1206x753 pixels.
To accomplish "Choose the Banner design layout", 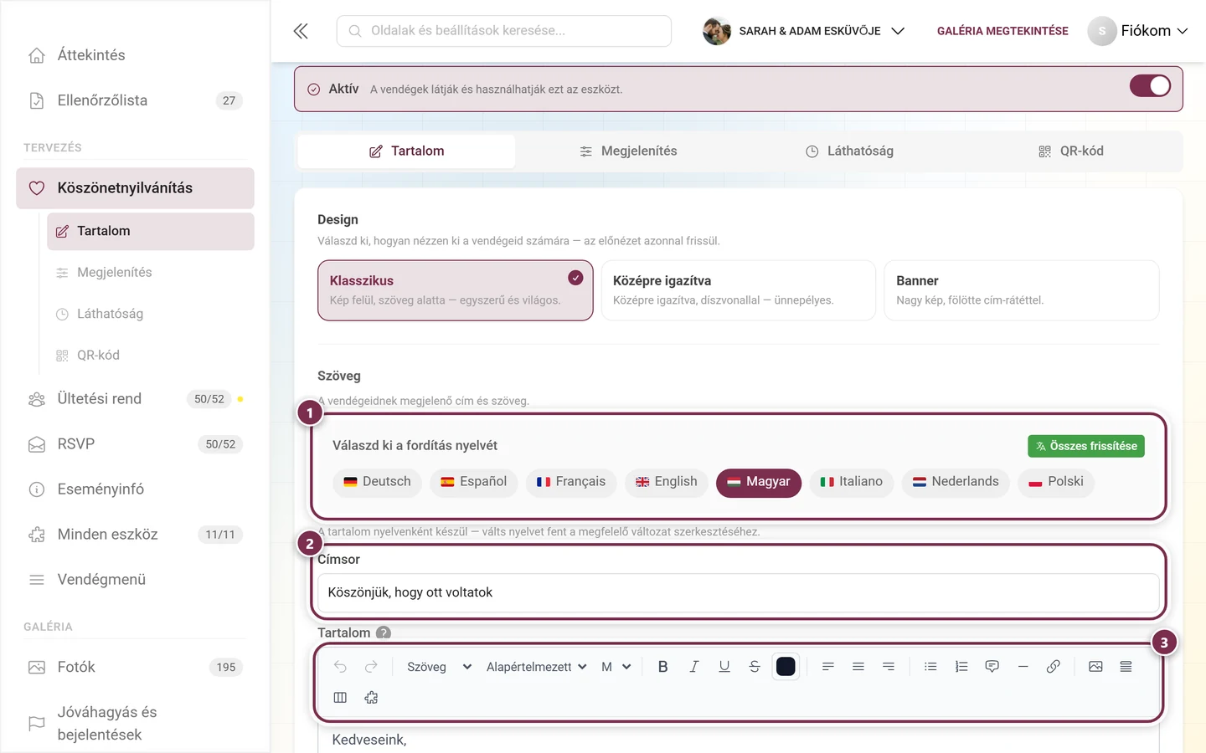I will click(x=1022, y=290).
